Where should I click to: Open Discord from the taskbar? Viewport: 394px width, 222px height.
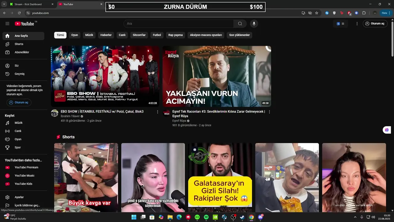[x=260, y=217]
